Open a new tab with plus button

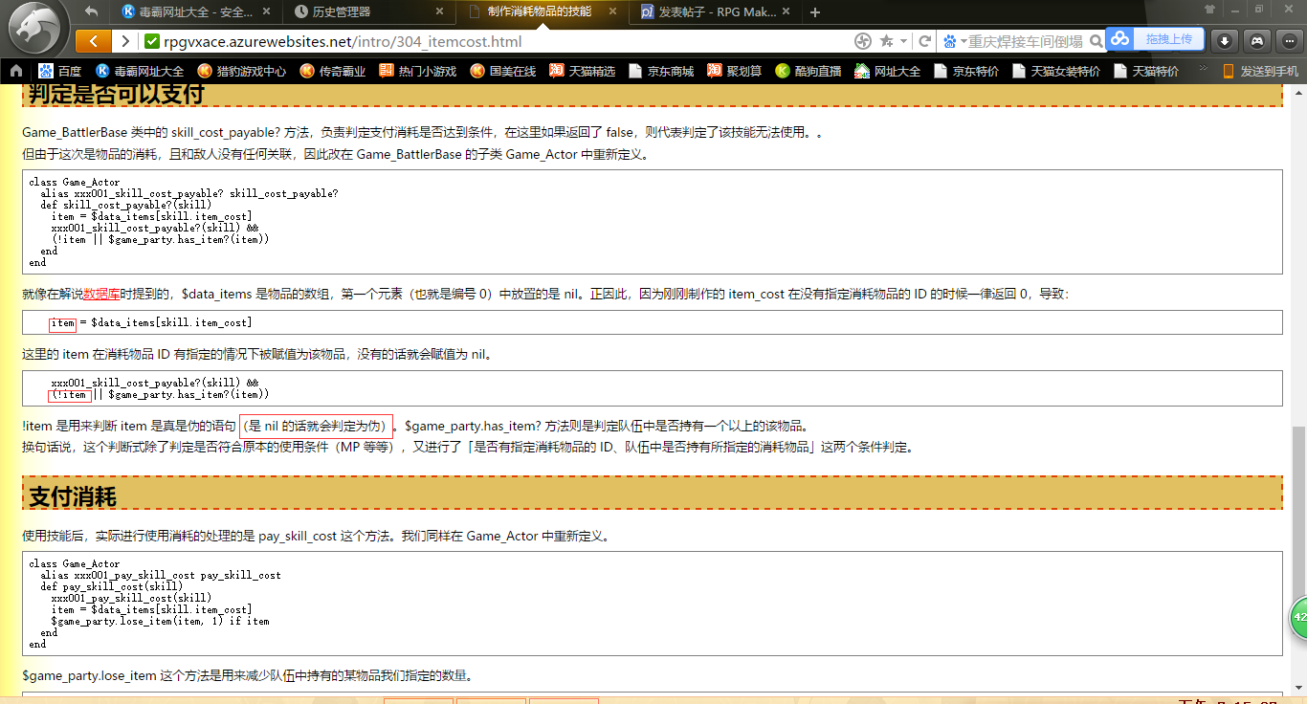(815, 12)
